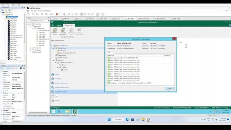Toggle categorized view in Config toolbar

pos(1,68)
